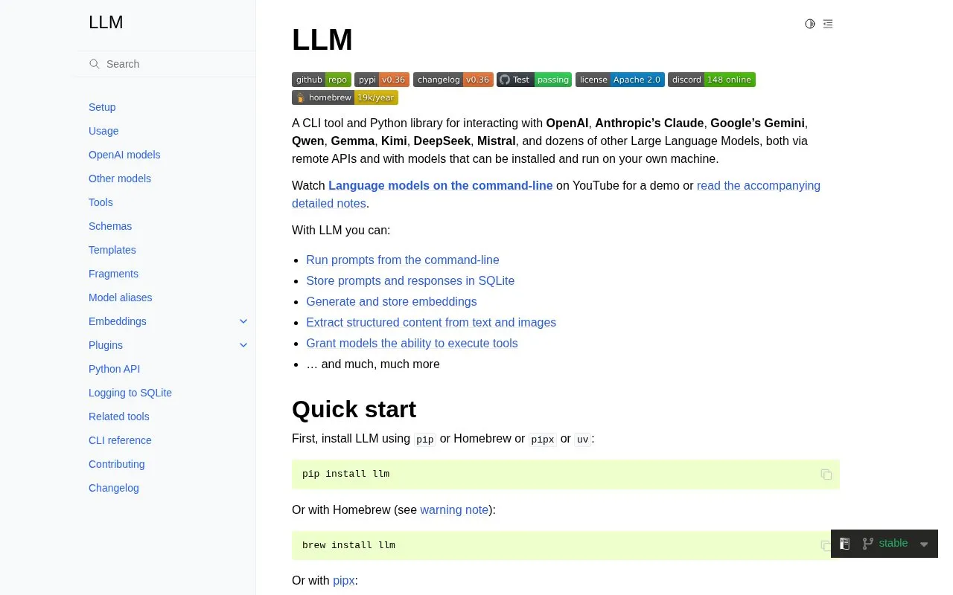Open the table of contents icon
Image resolution: width=953 pixels, height=595 pixels.
pyautogui.click(x=828, y=24)
